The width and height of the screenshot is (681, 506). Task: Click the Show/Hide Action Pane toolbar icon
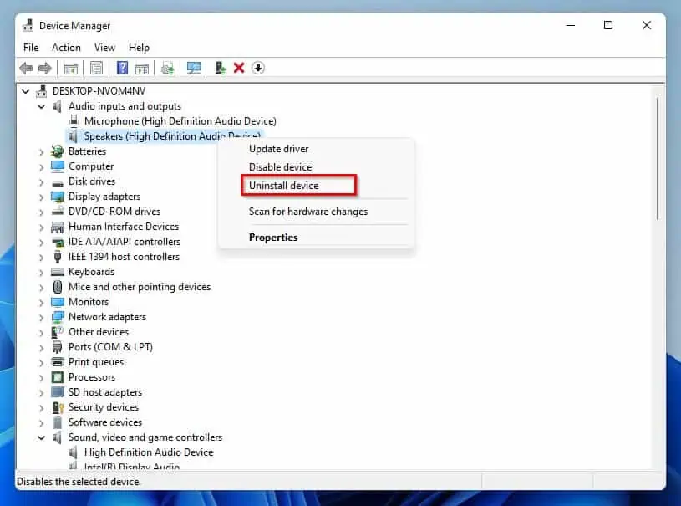141,69
